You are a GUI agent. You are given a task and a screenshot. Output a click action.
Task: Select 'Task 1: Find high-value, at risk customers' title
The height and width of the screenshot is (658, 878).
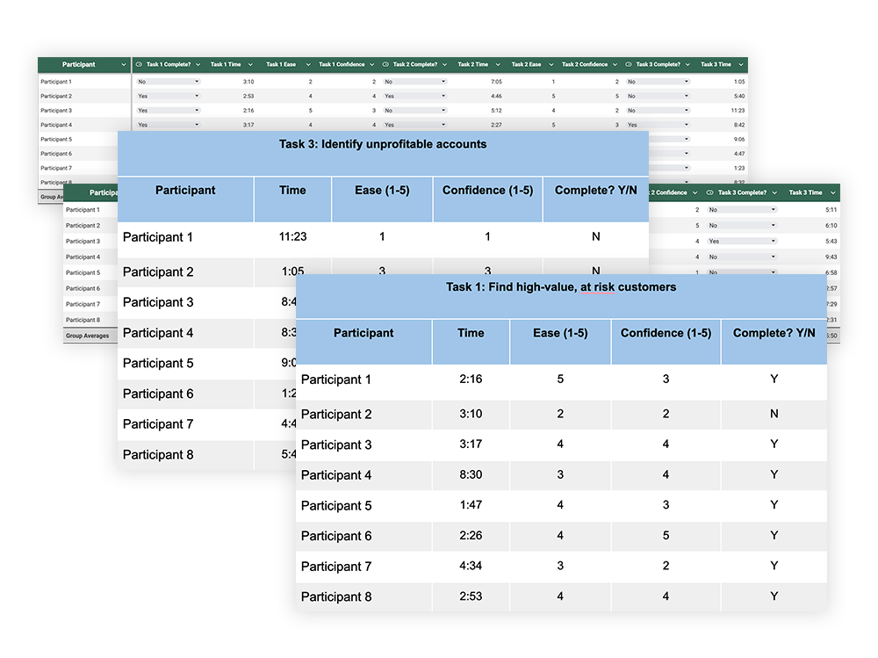[561, 287]
